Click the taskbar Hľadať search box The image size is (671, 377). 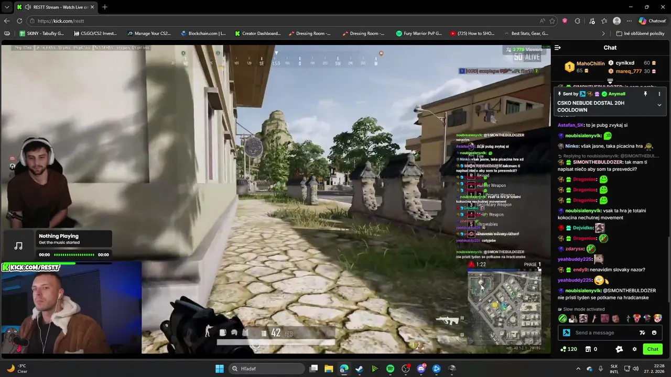(x=266, y=369)
